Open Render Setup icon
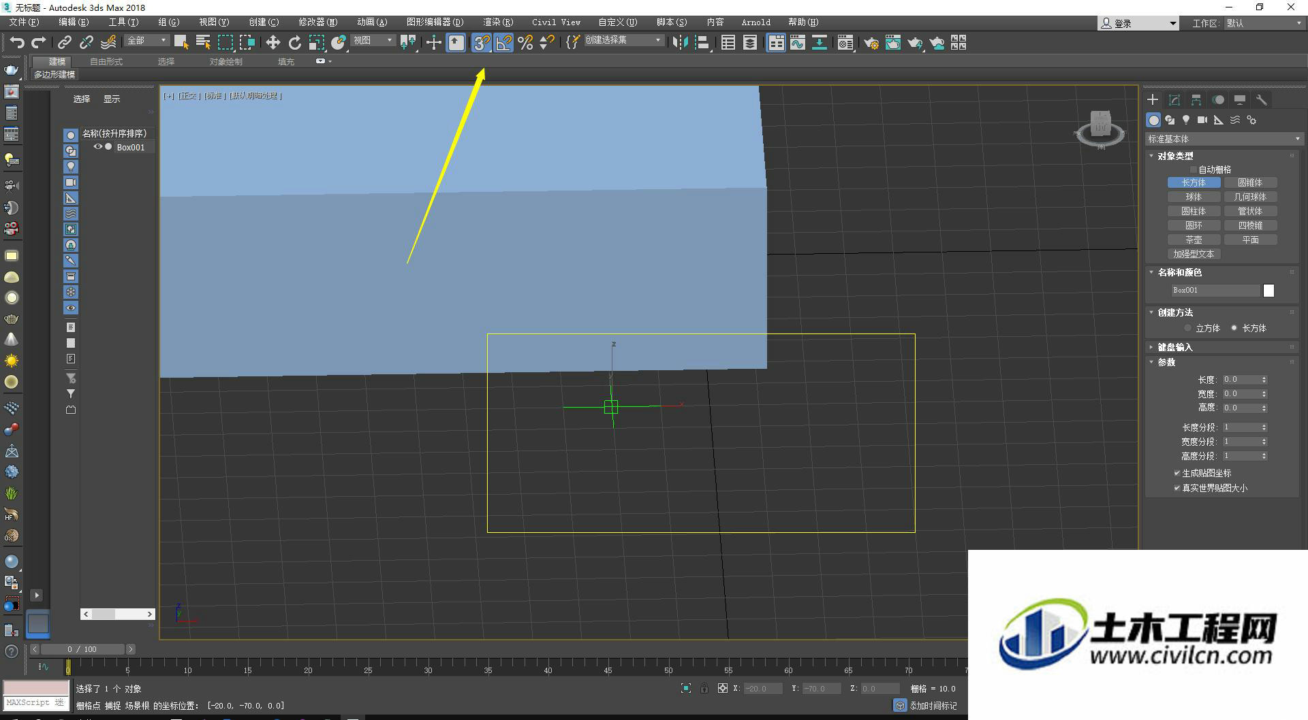1308x720 pixels. (871, 43)
